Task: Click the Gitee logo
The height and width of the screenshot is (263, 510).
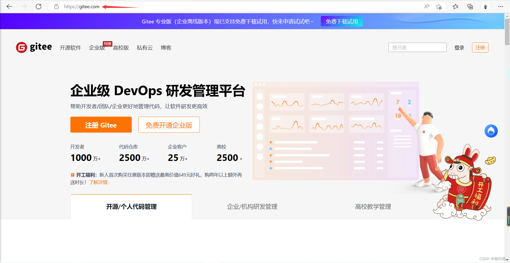Action: (x=34, y=47)
